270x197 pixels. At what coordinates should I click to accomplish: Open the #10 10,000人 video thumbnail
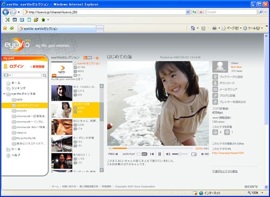point(62,93)
